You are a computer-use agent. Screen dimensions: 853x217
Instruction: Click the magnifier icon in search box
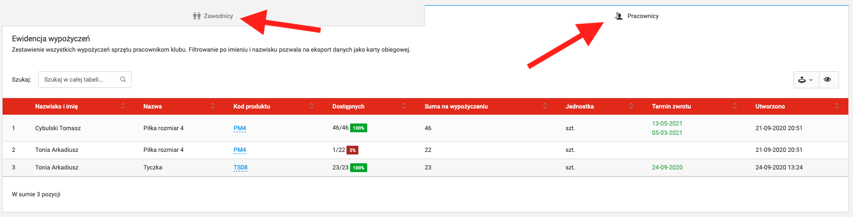point(123,80)
